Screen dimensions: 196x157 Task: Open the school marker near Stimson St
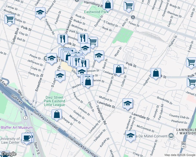point(82,72)
